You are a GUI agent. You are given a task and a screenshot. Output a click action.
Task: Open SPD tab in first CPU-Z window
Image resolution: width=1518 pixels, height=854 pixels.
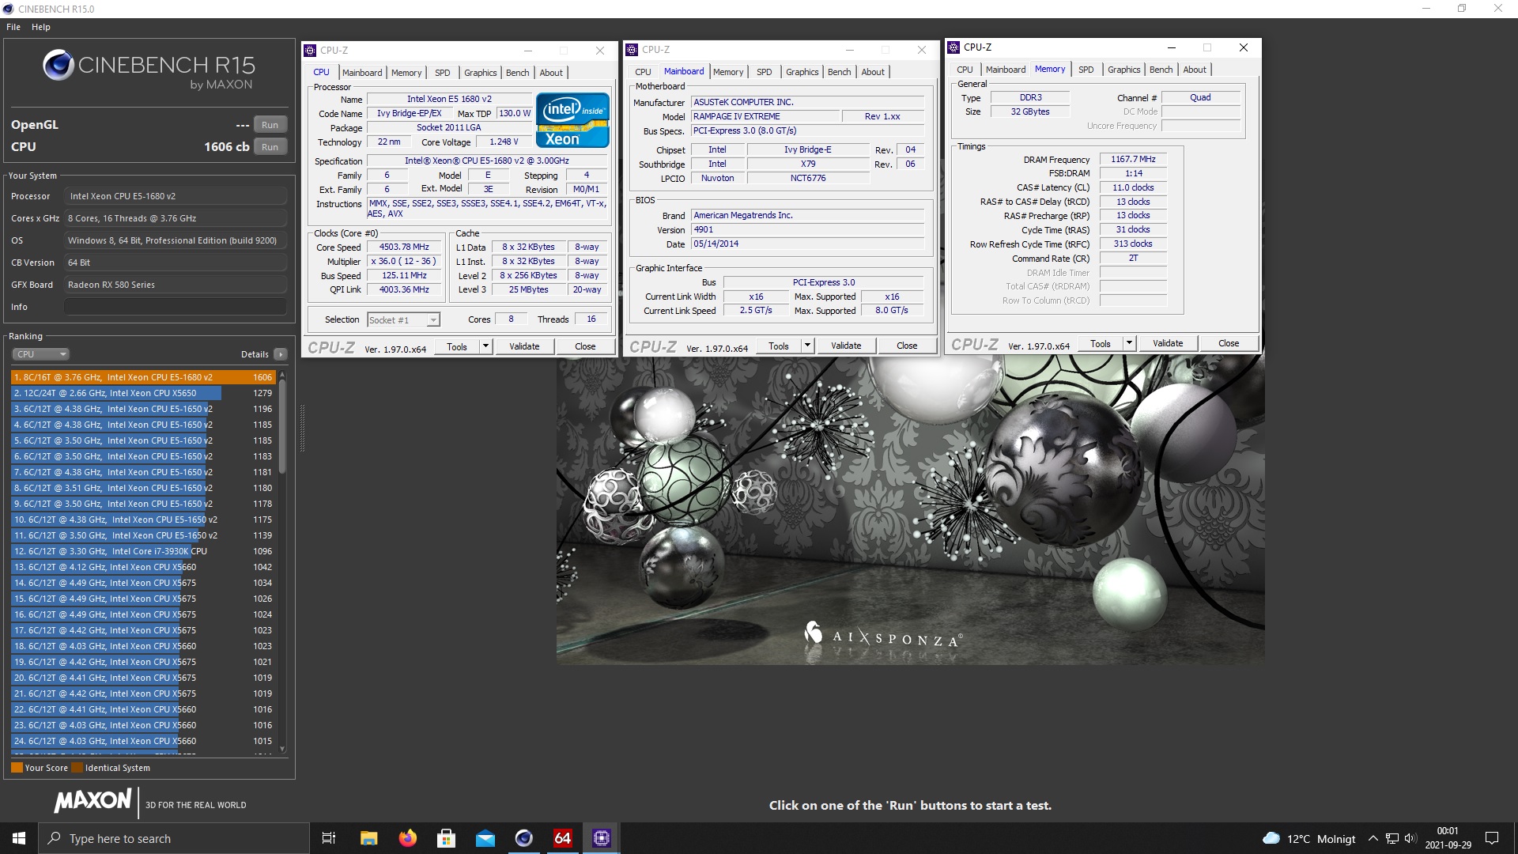pyautogui.click(x=443, y=73)
